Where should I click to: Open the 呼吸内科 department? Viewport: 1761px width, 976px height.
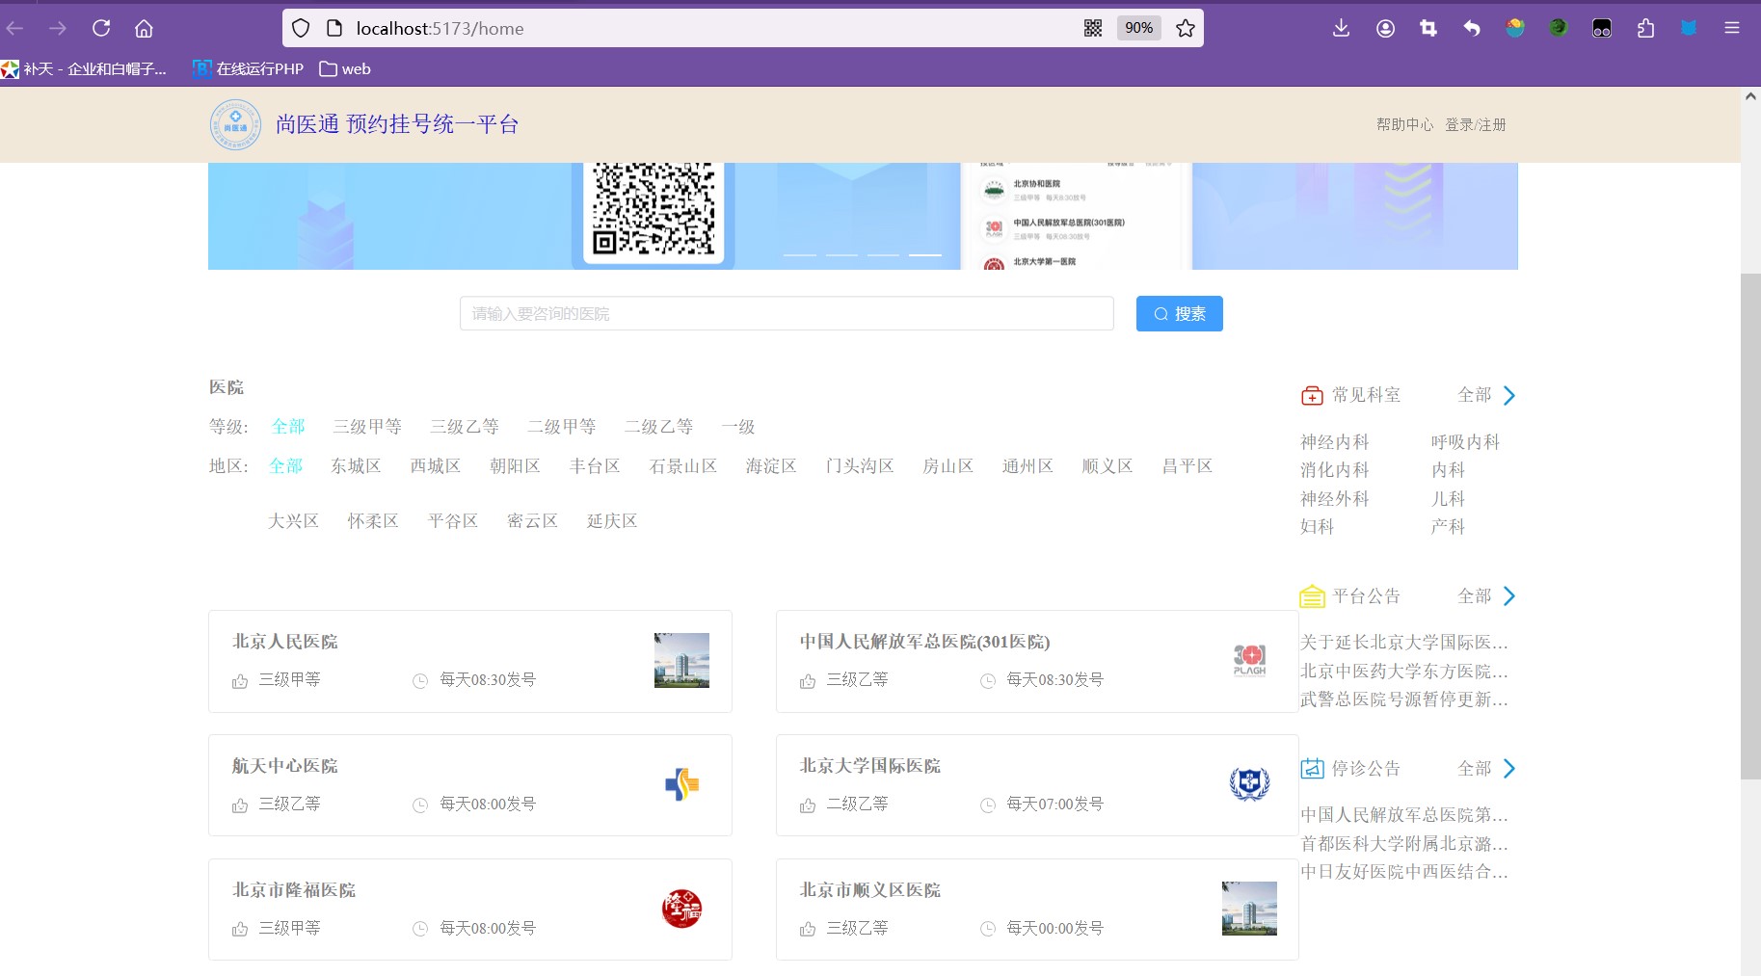tap(1466, 442)
